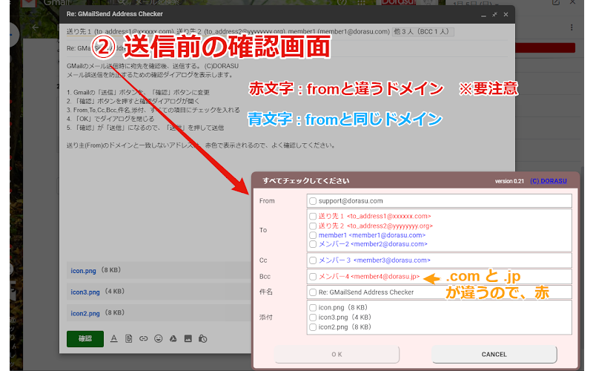Open icon.png attachment in compose window
The width and height of the screenshot is (593, 371).
83,271
